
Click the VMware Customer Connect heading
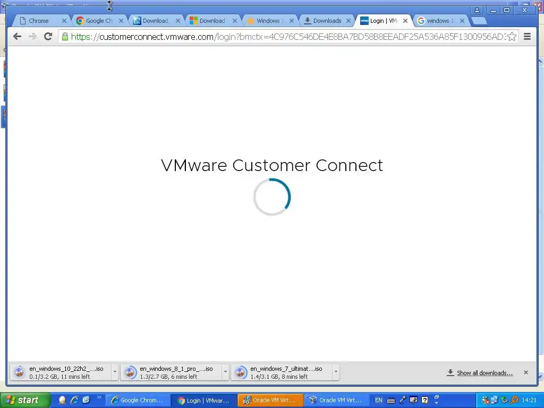pos(272,165)
